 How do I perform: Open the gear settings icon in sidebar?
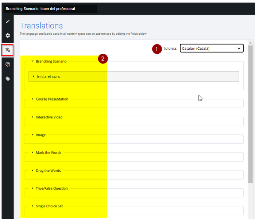[x=8, y=35]
